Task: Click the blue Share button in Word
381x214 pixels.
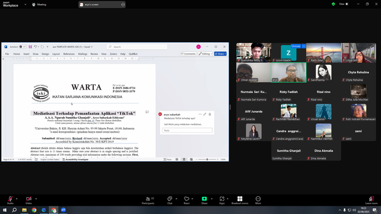Action: coord(220,53)
